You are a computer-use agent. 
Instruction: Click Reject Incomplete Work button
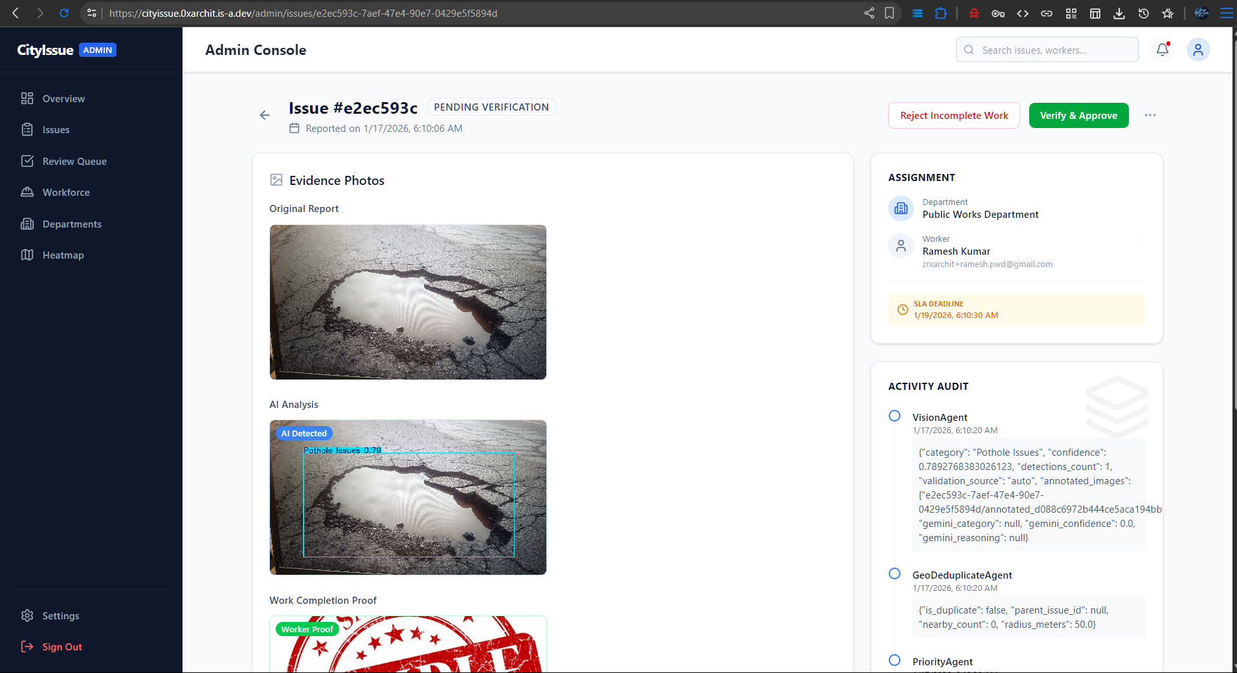[x=953, y=116]
